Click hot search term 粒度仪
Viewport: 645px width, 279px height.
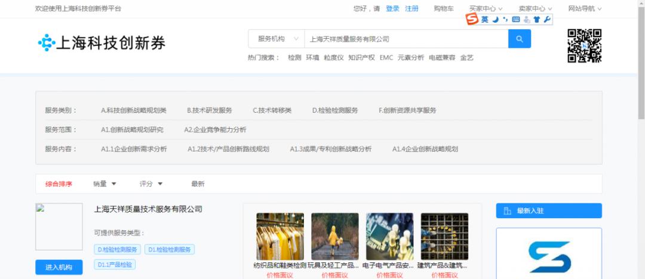334,57
